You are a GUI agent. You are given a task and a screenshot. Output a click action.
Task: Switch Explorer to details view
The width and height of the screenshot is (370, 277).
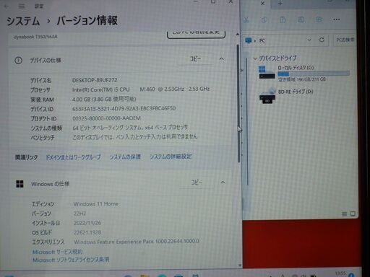click(x=345, y=214)
